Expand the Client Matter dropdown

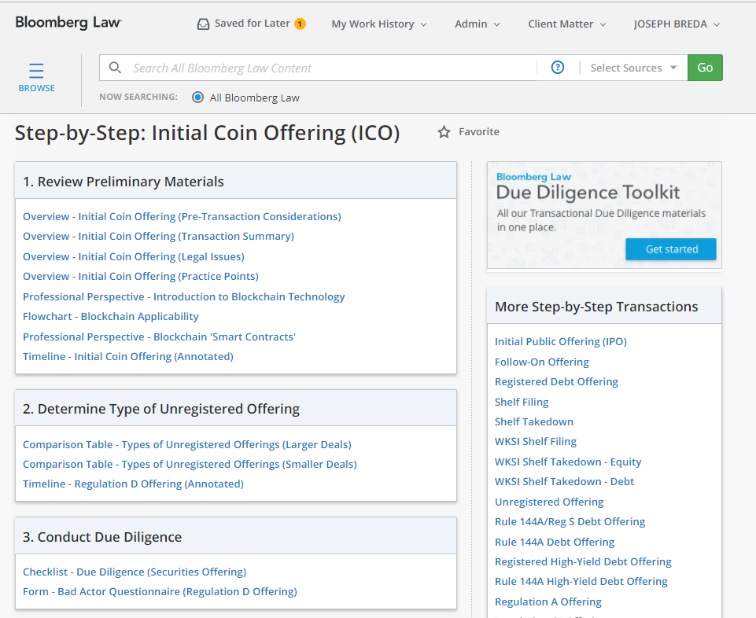(x=567, y=24)
